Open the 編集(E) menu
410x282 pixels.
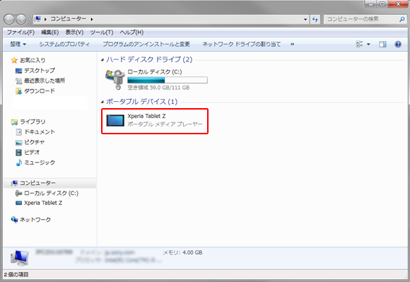coord(49,32)
